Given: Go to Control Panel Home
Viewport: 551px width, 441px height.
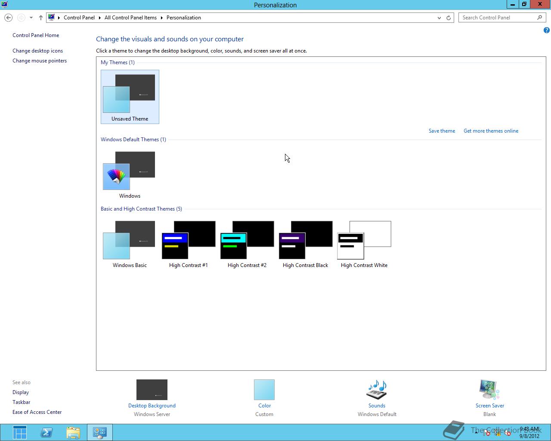Looking at the screenshot, I should click(36, 35).
